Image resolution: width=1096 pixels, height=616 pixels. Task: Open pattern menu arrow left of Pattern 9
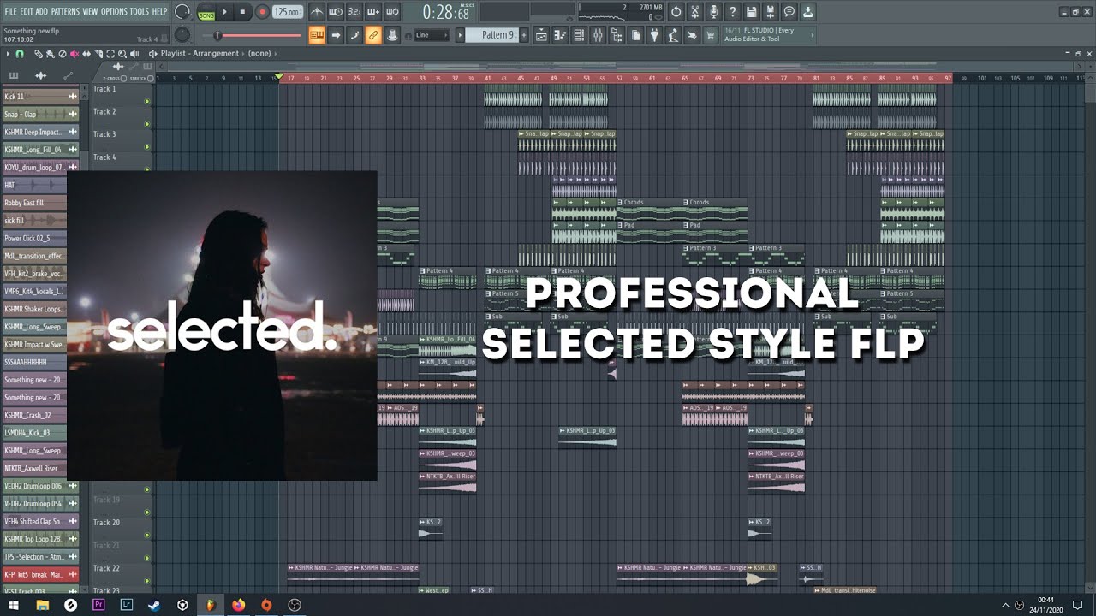(x=460, y=35)
